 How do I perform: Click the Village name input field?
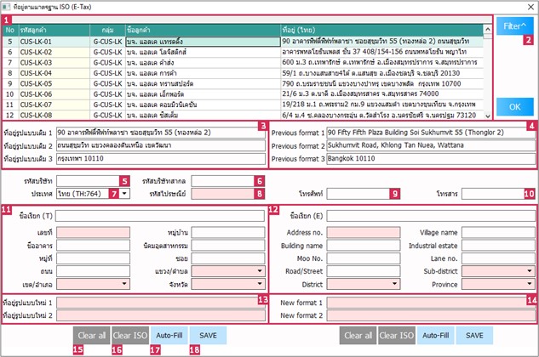click(x=498, y=232)
